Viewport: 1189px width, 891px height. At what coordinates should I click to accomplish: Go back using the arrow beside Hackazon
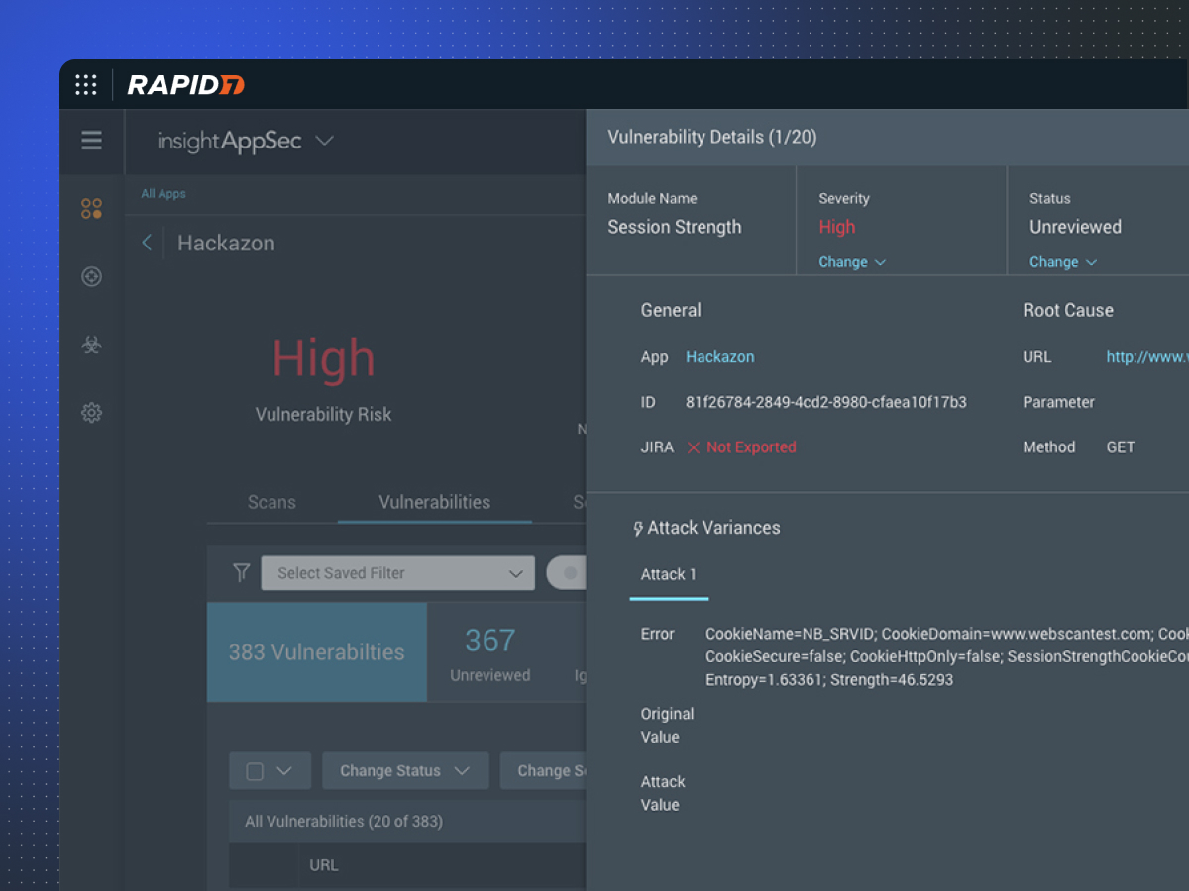(x=147, y=243)
